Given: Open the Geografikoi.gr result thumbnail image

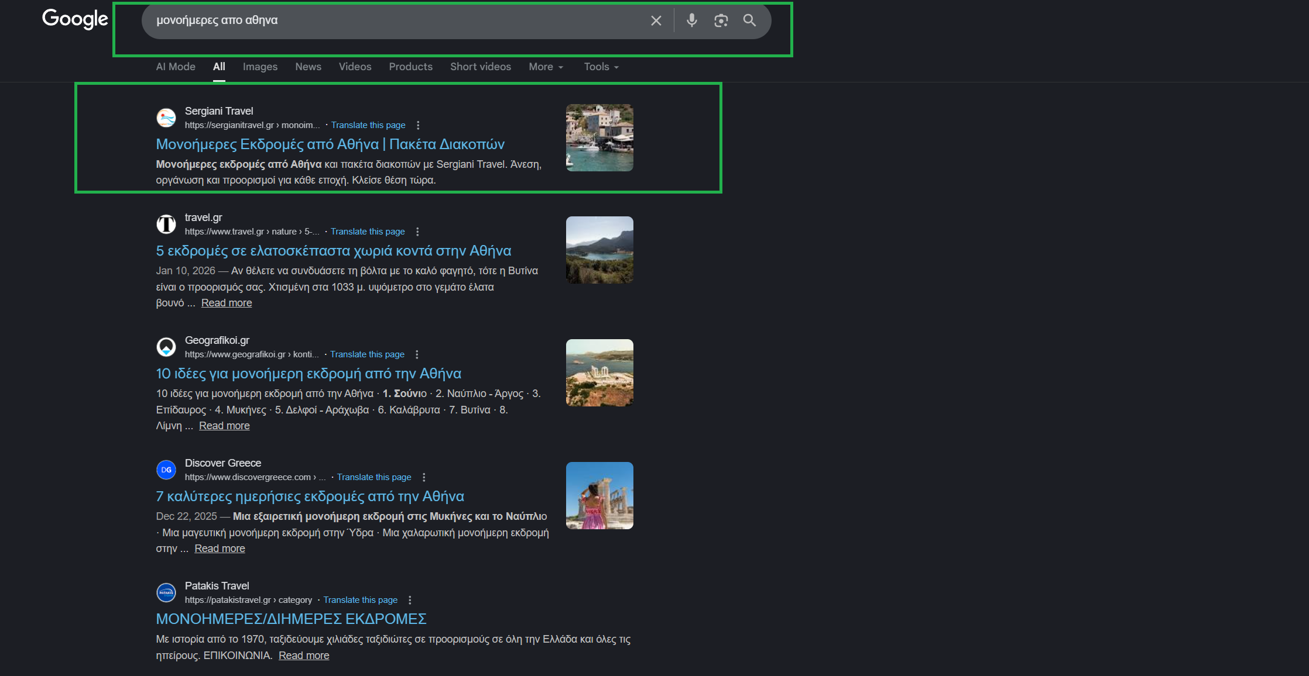Looking at the screenshot, I should pos(599,373).
